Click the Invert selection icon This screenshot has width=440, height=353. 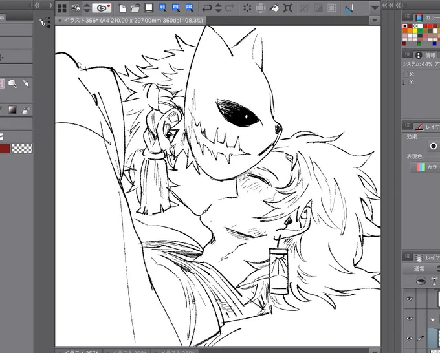pos(318,8)
